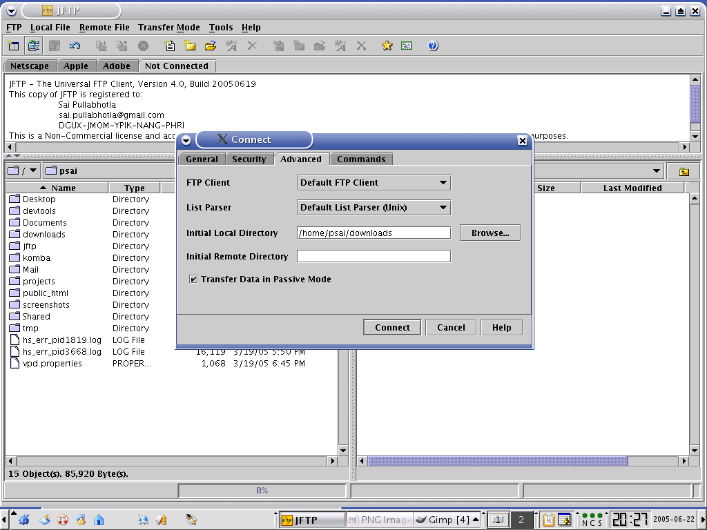Viewport: 707px width, 530px height.
Task: Click the greyed abort transfer circle icon
Action: (x=143, y=46)
